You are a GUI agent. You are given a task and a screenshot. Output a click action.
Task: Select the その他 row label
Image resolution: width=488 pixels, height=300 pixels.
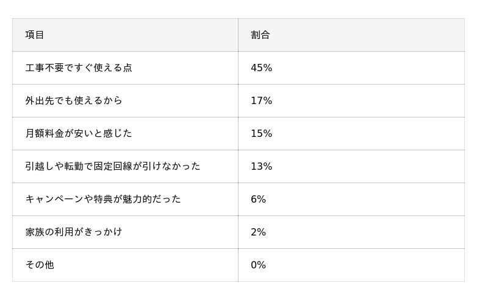click(40, 265)
